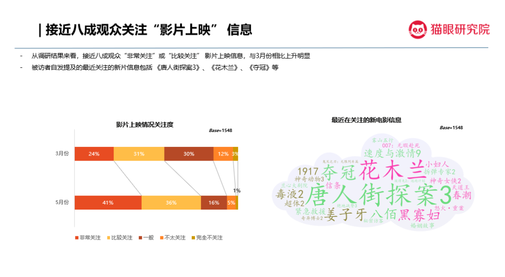505x277 pixels.
Task: Click the 完全不关注 legend color swatch
Action: coord(193,238)
